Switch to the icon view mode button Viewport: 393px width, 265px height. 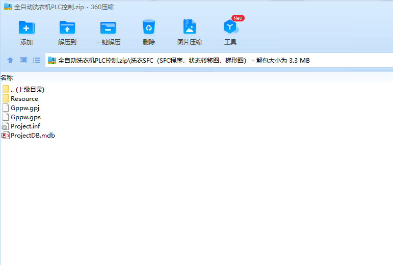(23, 60)
